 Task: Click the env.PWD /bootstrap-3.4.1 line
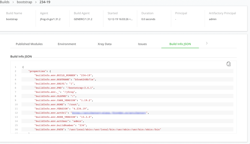pos(127,88)
